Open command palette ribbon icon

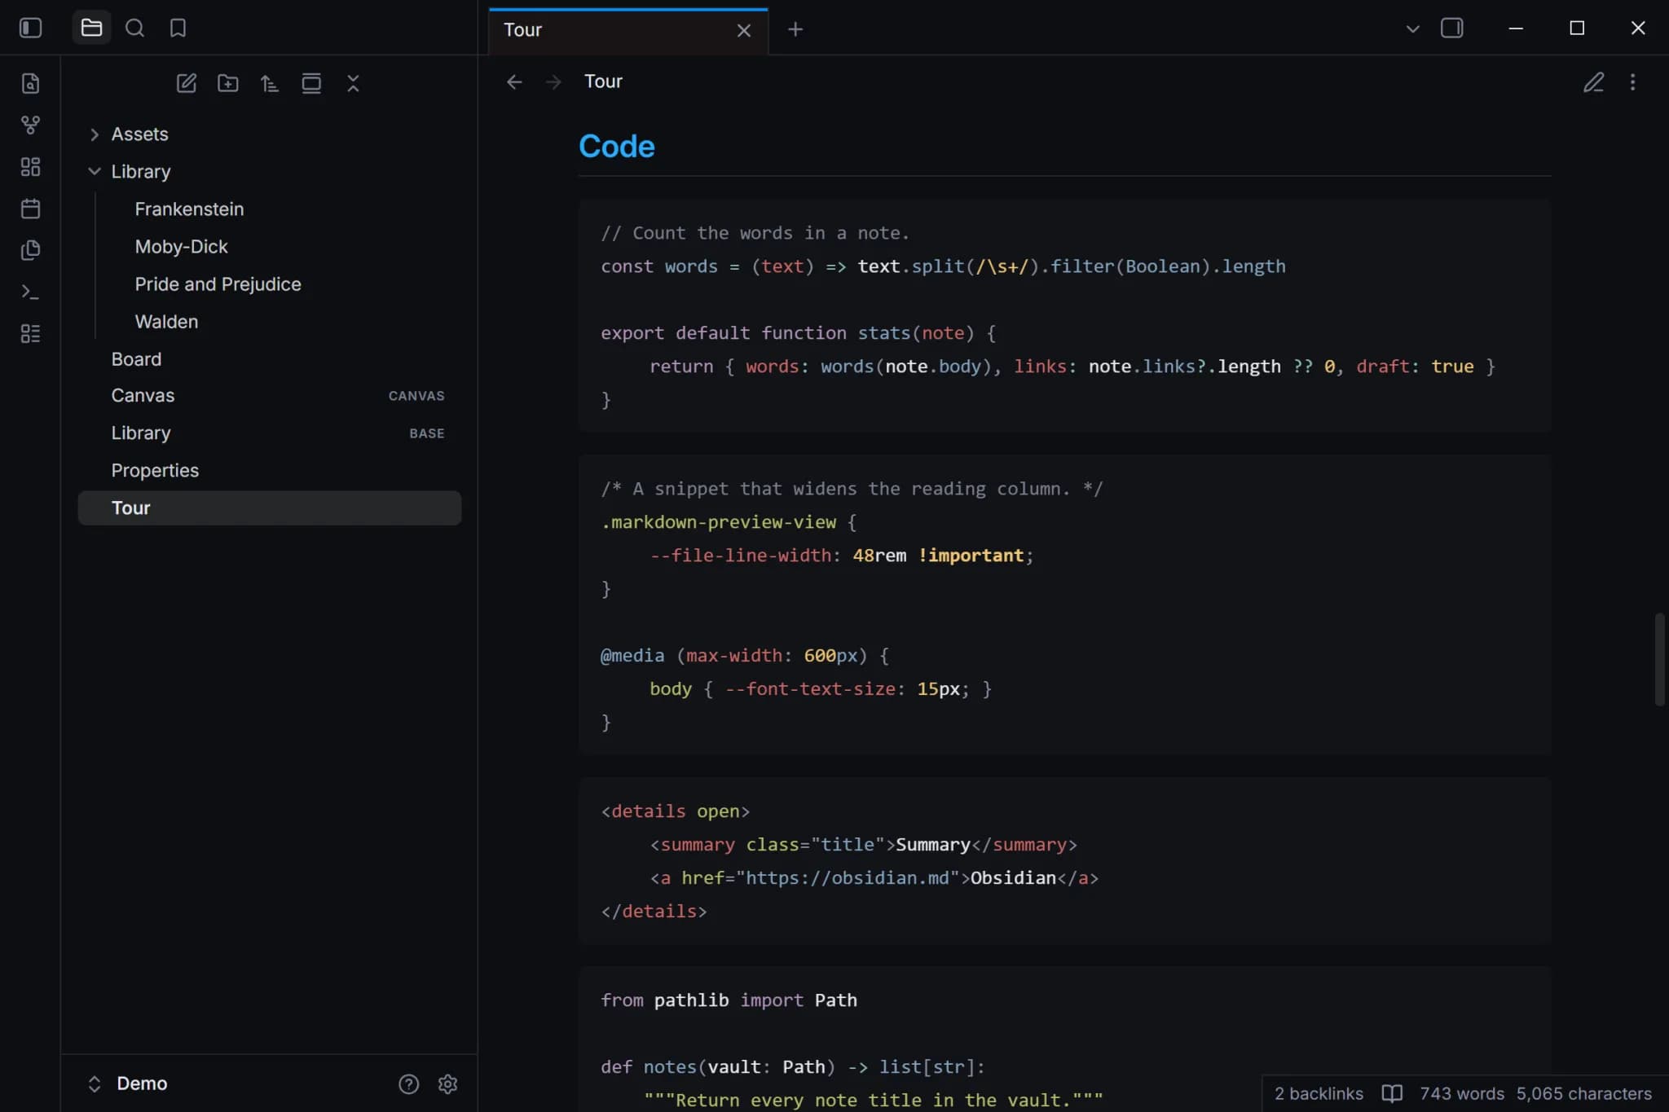[x=30, y=291]
